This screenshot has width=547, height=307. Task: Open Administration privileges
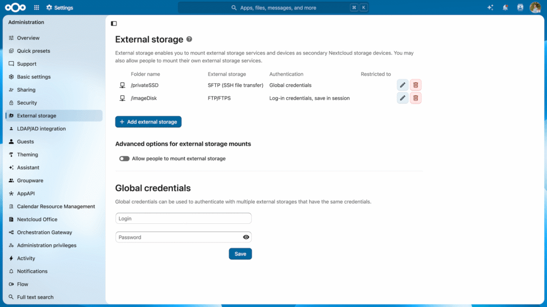coord(54,245)
